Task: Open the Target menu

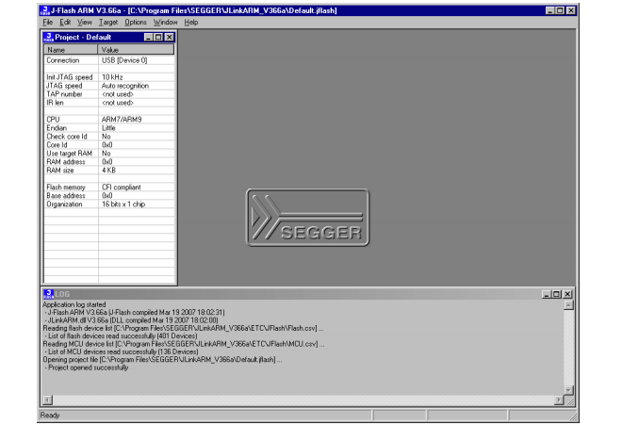Action: pos(108,23)
